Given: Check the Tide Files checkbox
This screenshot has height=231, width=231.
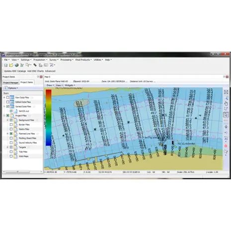Looking at the screenshot, I should pyautogui.click(x=11, y=152).
